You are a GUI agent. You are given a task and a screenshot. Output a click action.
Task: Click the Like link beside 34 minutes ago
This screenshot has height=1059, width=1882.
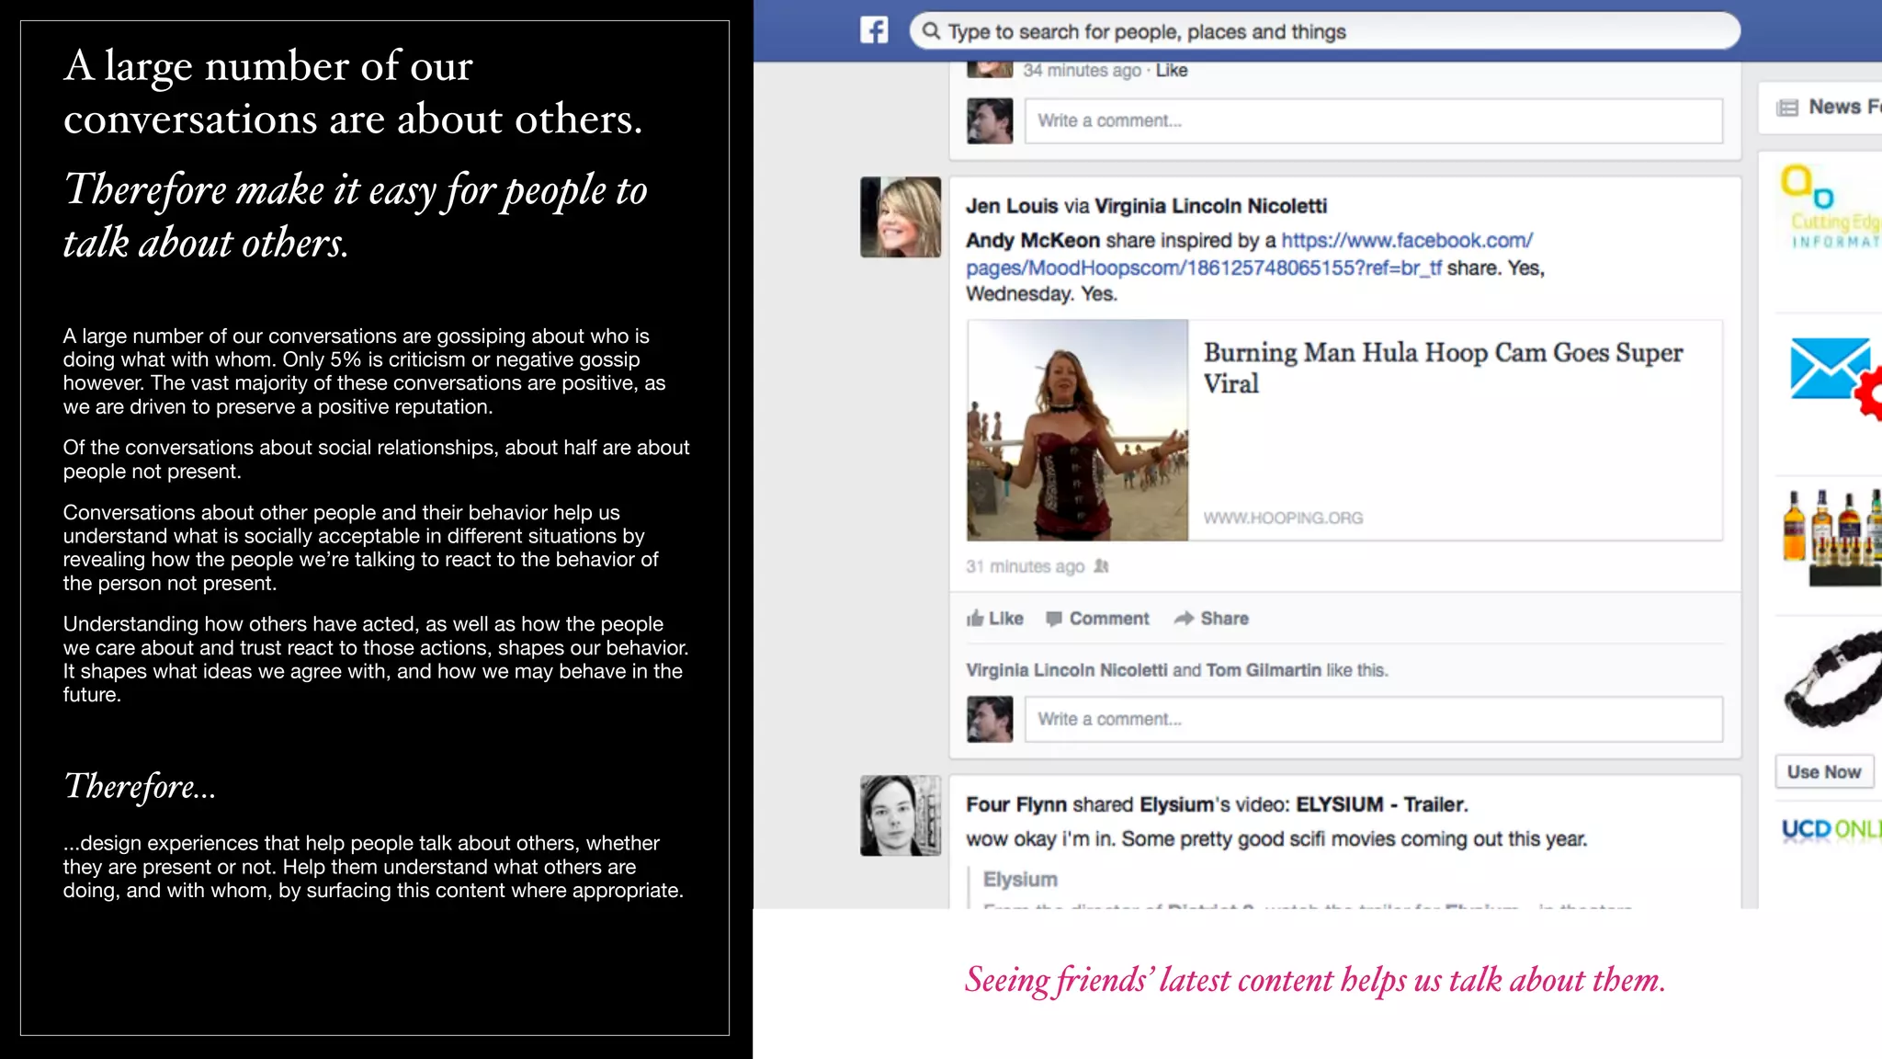tap(1171, 71)
